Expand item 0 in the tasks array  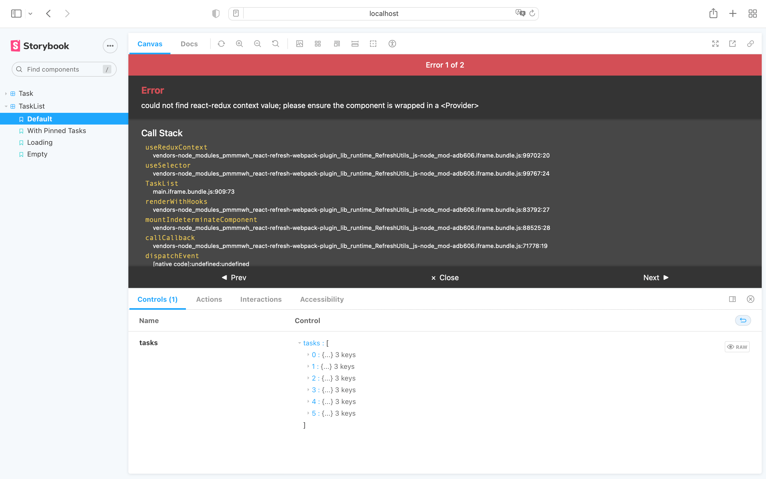coord(308,354)
